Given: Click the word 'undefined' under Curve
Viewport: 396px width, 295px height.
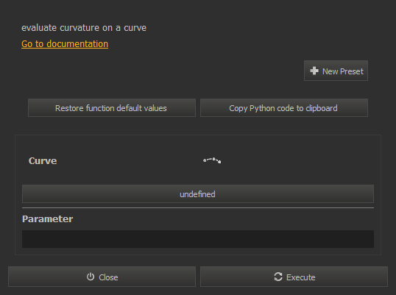Looking at the screenshot, I should click(x=197, y=194).
